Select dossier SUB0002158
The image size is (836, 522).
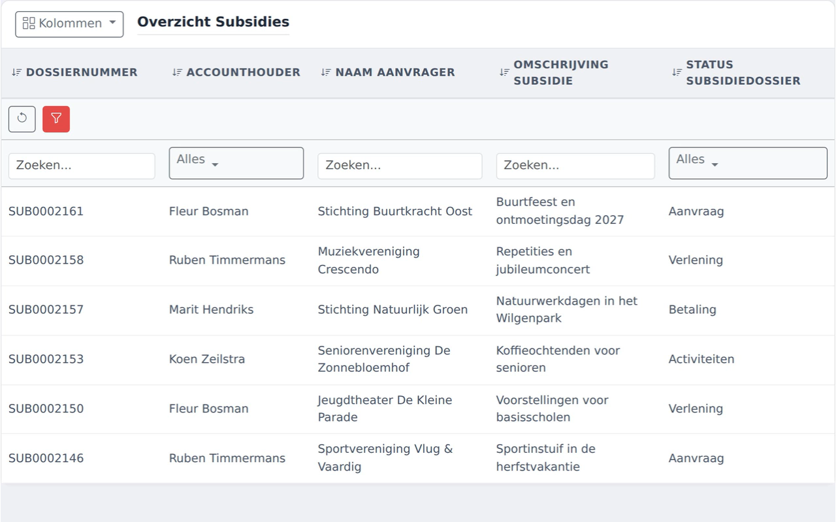pos(46,260)
